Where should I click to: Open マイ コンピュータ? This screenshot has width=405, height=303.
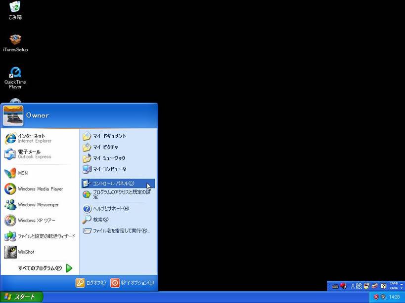(x=118, y=169)
